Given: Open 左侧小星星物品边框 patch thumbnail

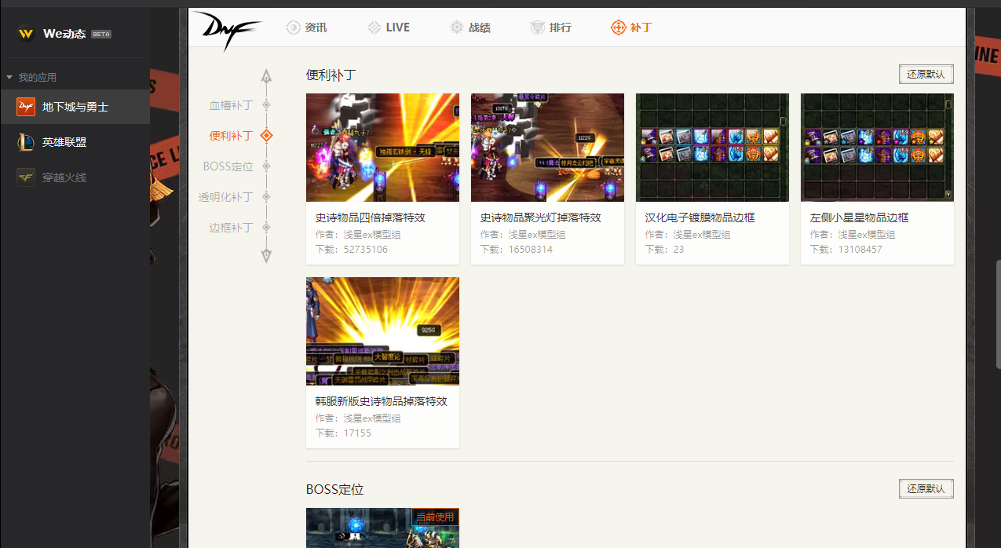Looking at the screenshot, I should click(877, 148).
